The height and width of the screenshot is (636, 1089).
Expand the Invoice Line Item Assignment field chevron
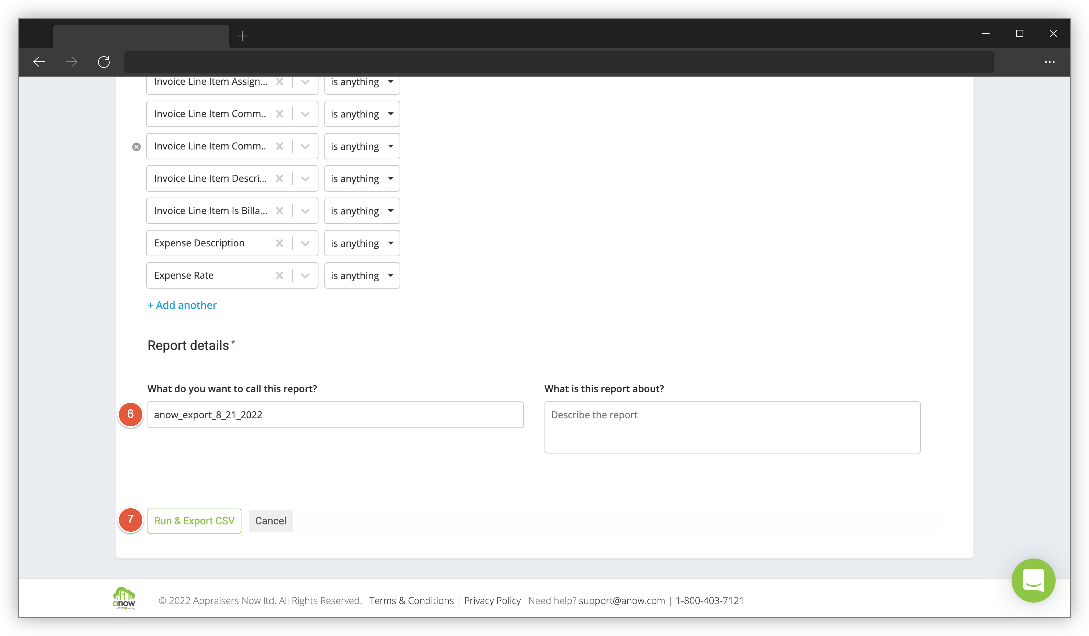305,81
